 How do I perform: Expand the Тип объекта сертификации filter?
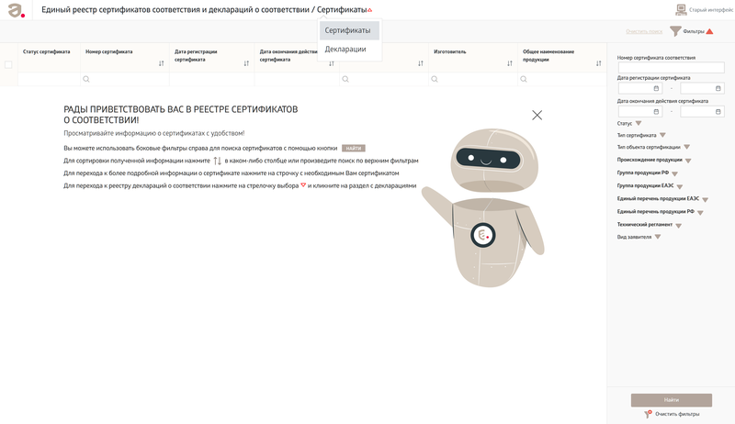686,147
